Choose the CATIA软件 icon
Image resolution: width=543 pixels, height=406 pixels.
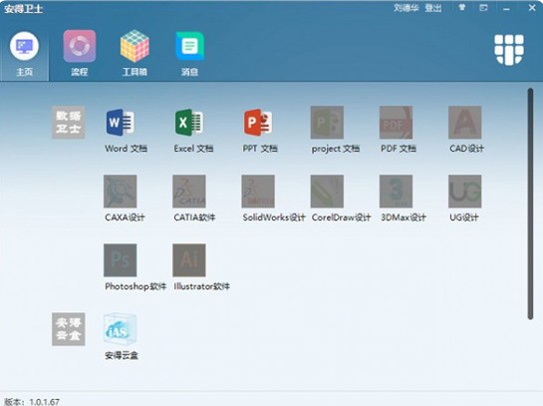click(x=188, y=192)
